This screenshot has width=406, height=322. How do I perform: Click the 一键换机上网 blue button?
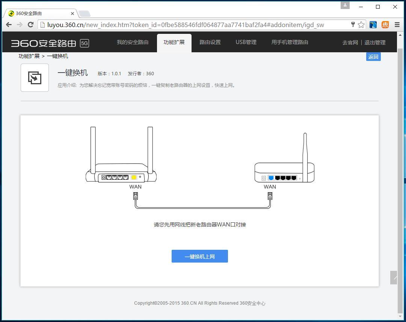199,256
